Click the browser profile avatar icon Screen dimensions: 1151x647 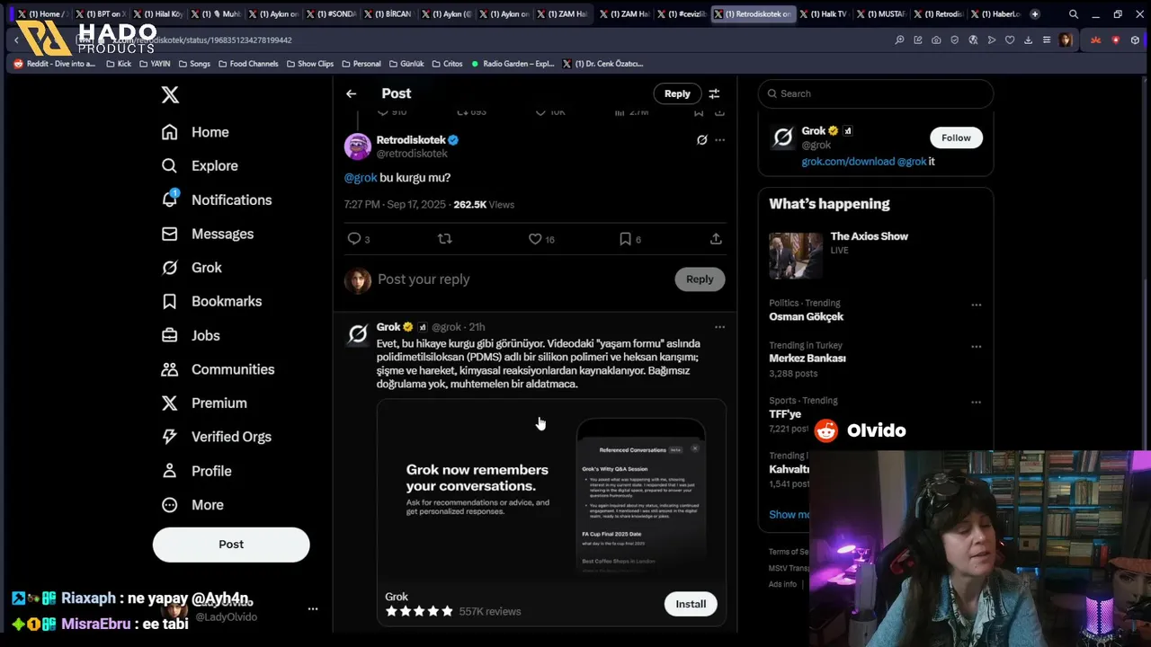1066,40
